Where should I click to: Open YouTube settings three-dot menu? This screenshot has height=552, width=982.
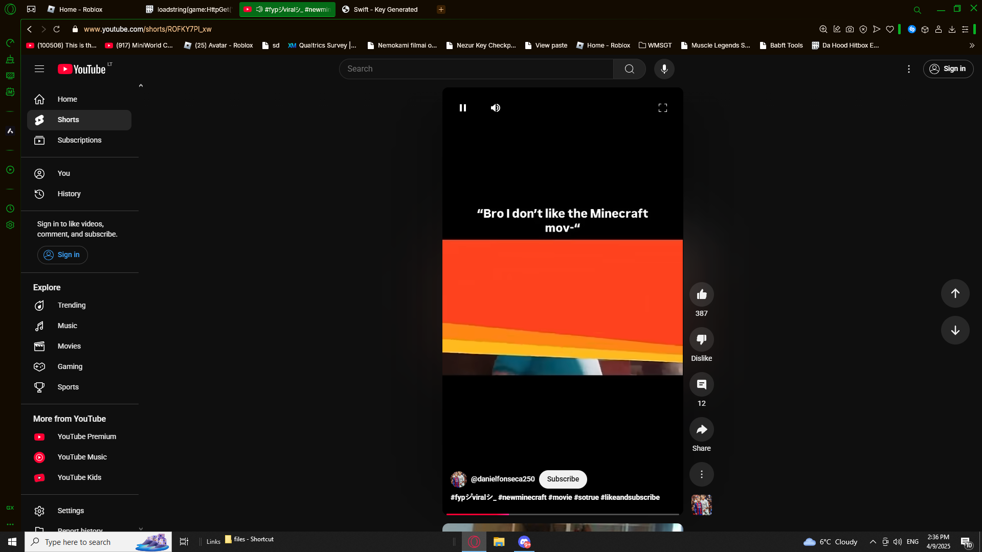point(909,69)
